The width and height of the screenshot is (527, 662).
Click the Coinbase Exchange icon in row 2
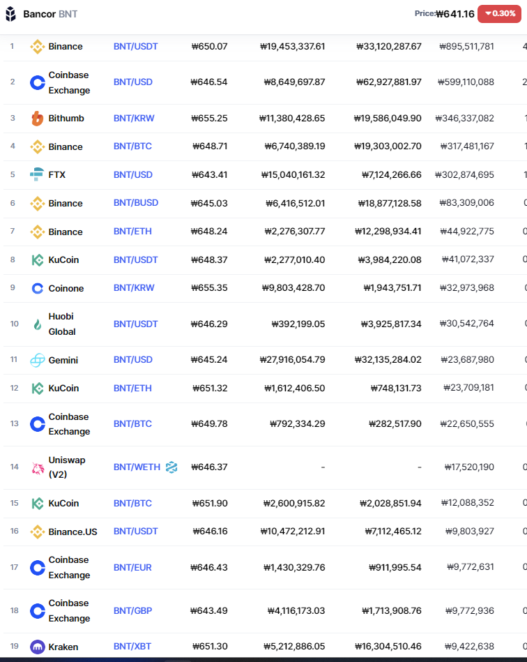(38, 82)
